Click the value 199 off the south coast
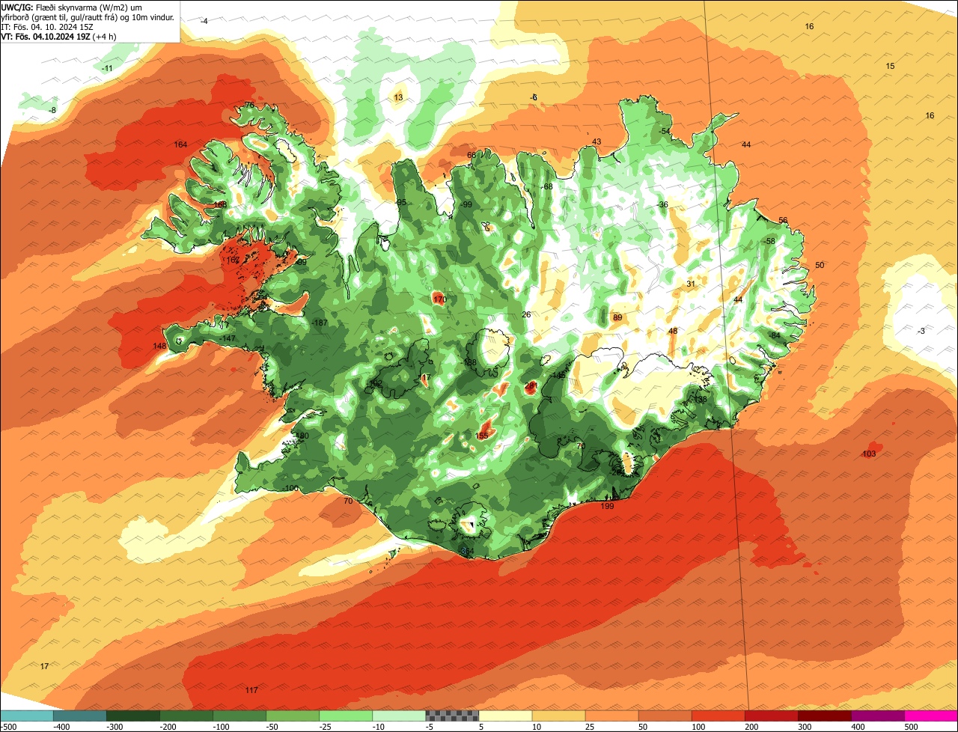This screenshot has width=958, height=732. [607, 507]
